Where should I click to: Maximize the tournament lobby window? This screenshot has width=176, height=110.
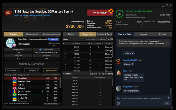pos(167,6)
